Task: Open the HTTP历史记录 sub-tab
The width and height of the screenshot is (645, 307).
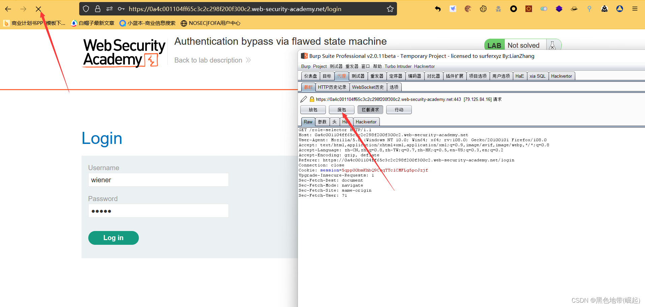Action: coord(332,87)
